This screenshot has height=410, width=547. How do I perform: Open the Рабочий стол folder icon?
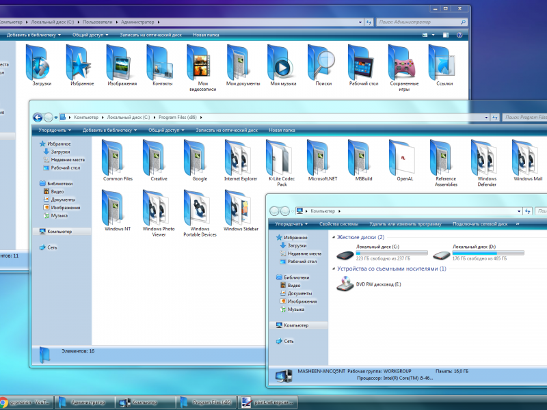[364, 65]
